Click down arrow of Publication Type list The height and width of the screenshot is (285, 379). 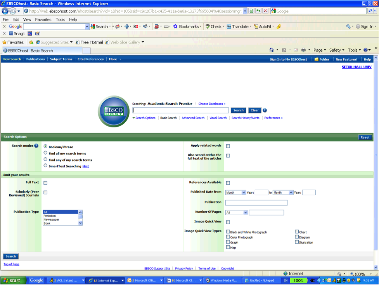(x=80, y=223)
